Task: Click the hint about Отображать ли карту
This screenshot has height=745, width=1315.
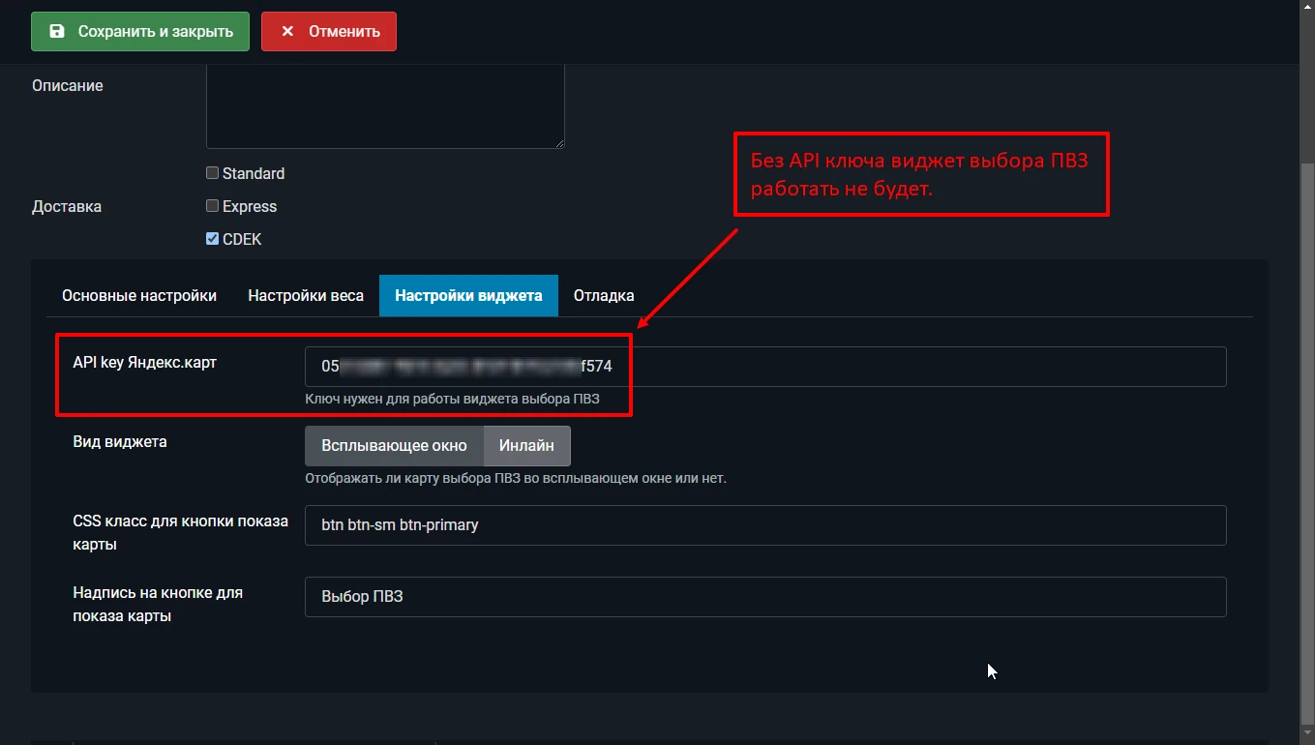Action: [x=516, y=478]
